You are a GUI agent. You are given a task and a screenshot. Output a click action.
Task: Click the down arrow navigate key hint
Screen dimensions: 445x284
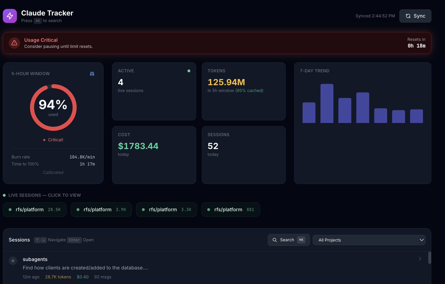(x=43, y=240)
